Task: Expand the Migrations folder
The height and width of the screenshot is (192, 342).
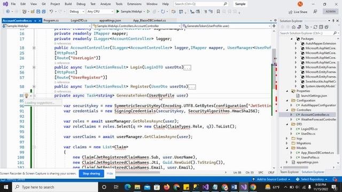Action: [x=287, y=143]
